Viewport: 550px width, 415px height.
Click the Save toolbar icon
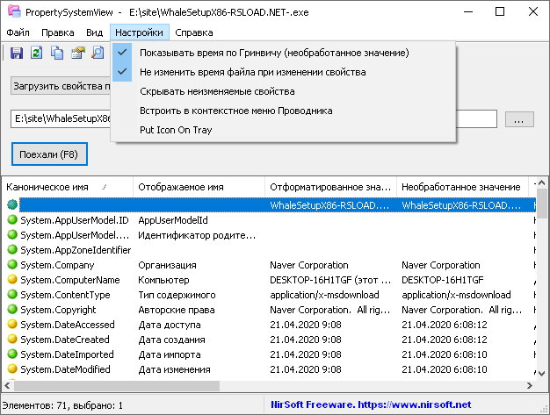point(17,53)
